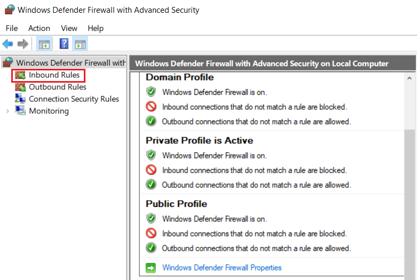Click the red blocked icon under Domain Profile
The image size is (417, 280).
(151, 107)
